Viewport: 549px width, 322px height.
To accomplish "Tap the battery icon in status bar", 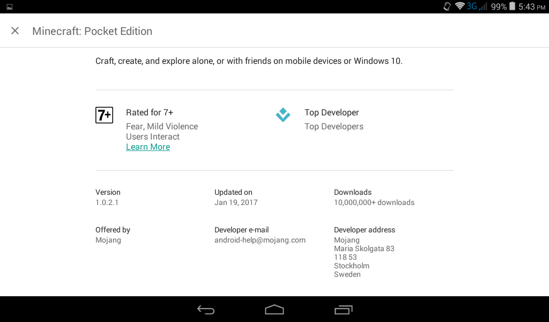I will [512, 6].
